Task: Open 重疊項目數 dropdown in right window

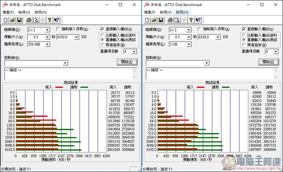Action: (276, 52)
